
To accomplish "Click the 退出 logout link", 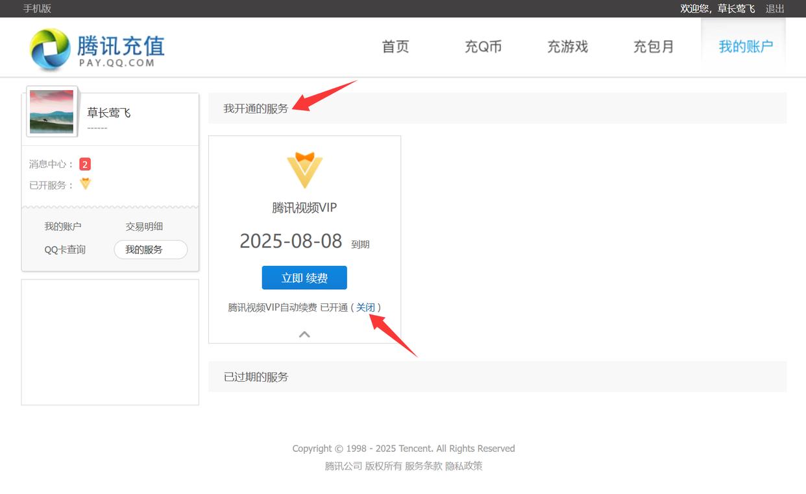I will 775,8.
